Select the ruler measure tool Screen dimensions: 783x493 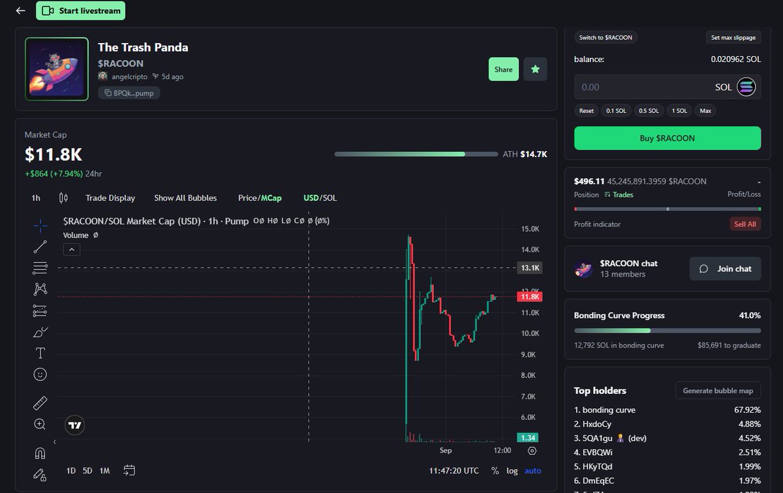40,403
